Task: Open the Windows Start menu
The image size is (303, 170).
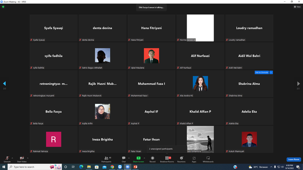Action: point(4,167)
